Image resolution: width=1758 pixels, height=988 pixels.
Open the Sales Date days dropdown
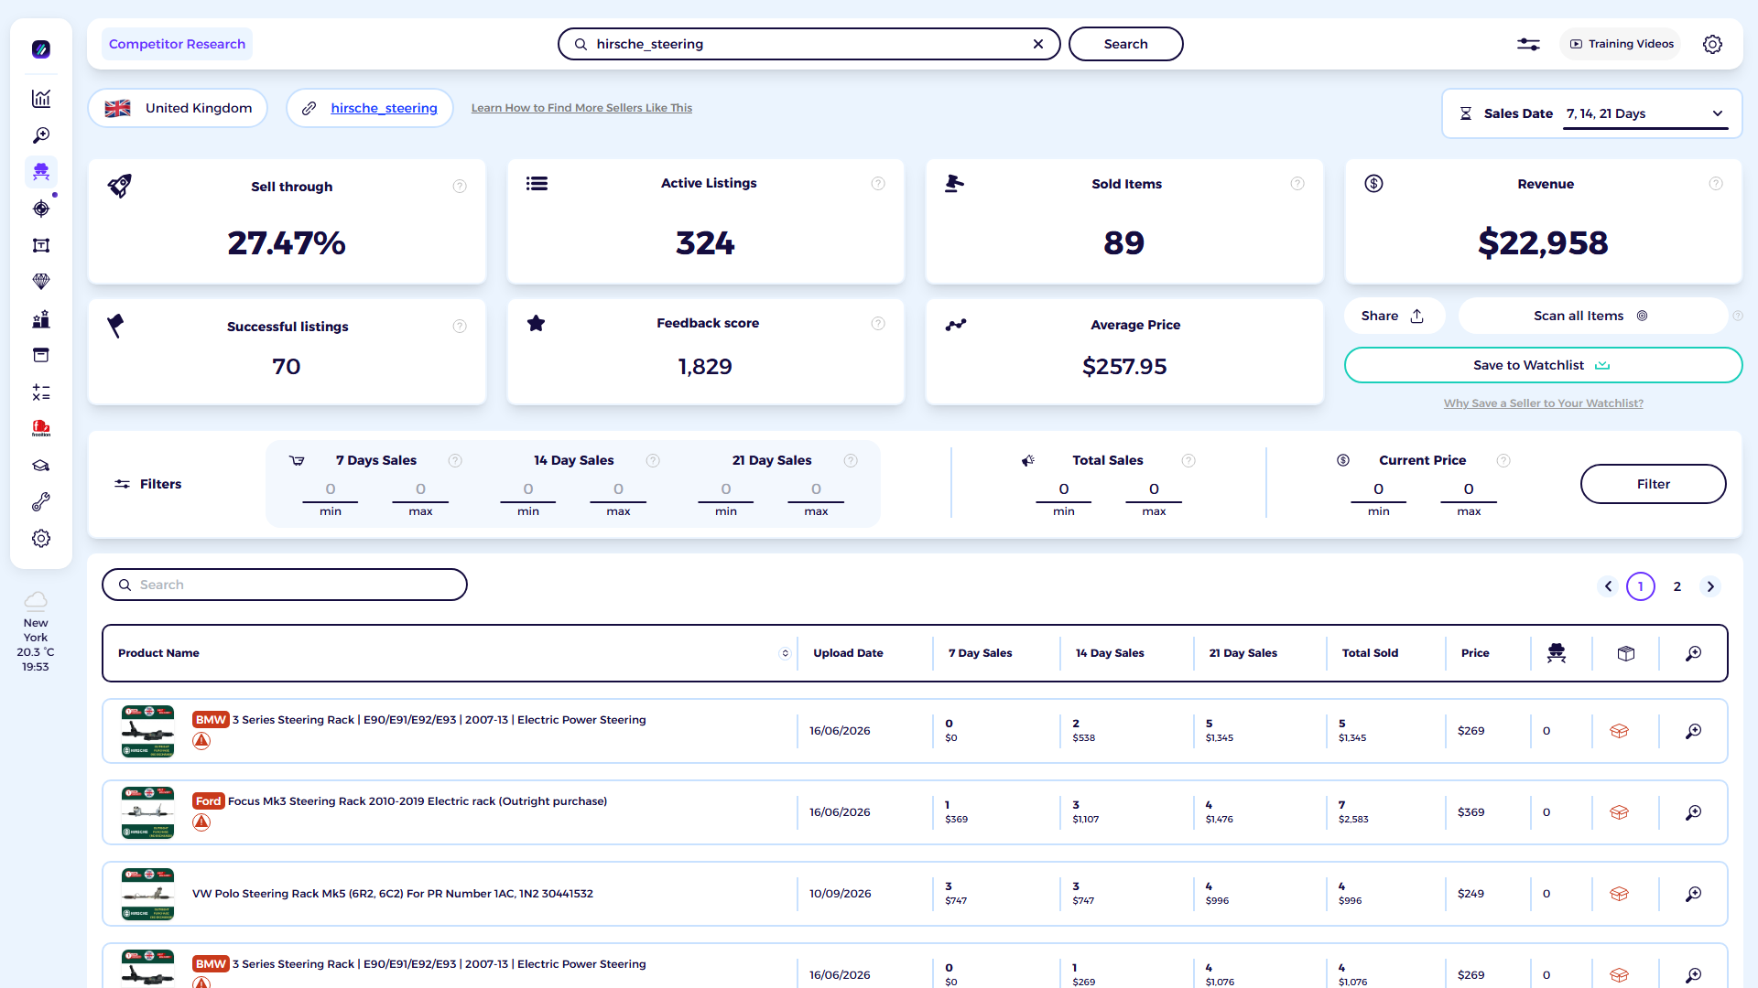pos(1644,114)
